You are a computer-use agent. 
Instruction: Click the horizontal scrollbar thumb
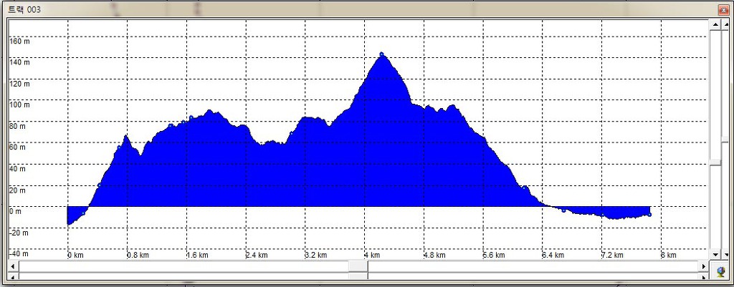point(358,266)
